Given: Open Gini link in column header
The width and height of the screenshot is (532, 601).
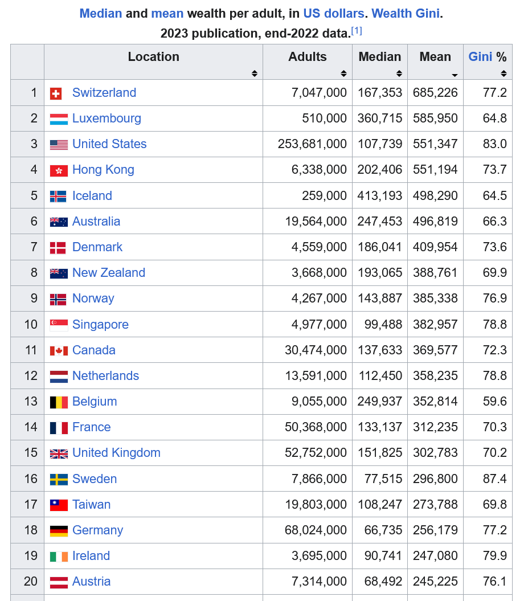Looking at the screenshot, I should click(480, 57).
